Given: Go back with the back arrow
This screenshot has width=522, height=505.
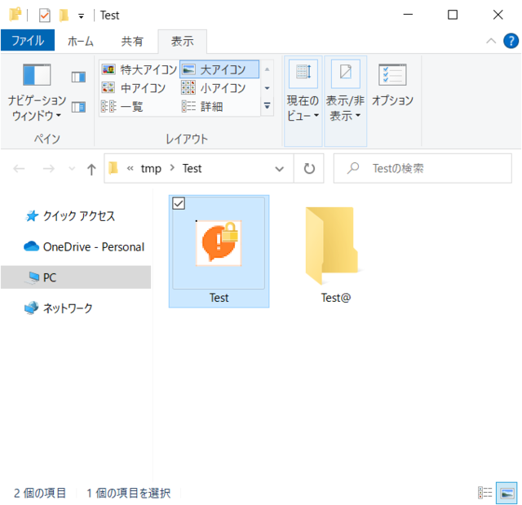Looking at the screenshot, I should coord(19,169).
